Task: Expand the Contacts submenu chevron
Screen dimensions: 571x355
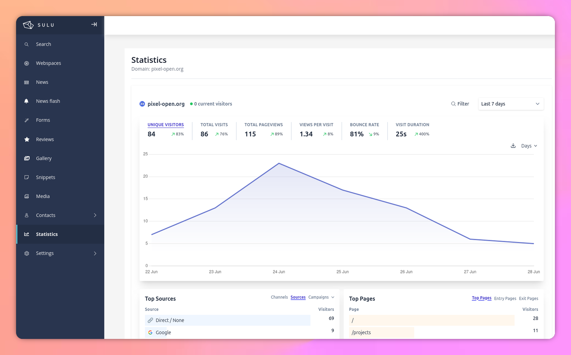Action: 95,215
